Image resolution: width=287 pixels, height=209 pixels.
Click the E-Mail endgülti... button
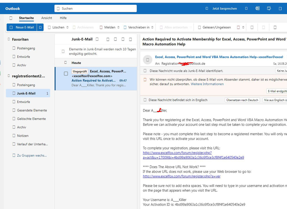[277, 91]
